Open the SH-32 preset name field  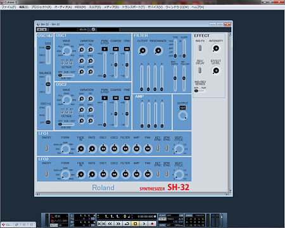pyautogui.click(x=68, y=30)
